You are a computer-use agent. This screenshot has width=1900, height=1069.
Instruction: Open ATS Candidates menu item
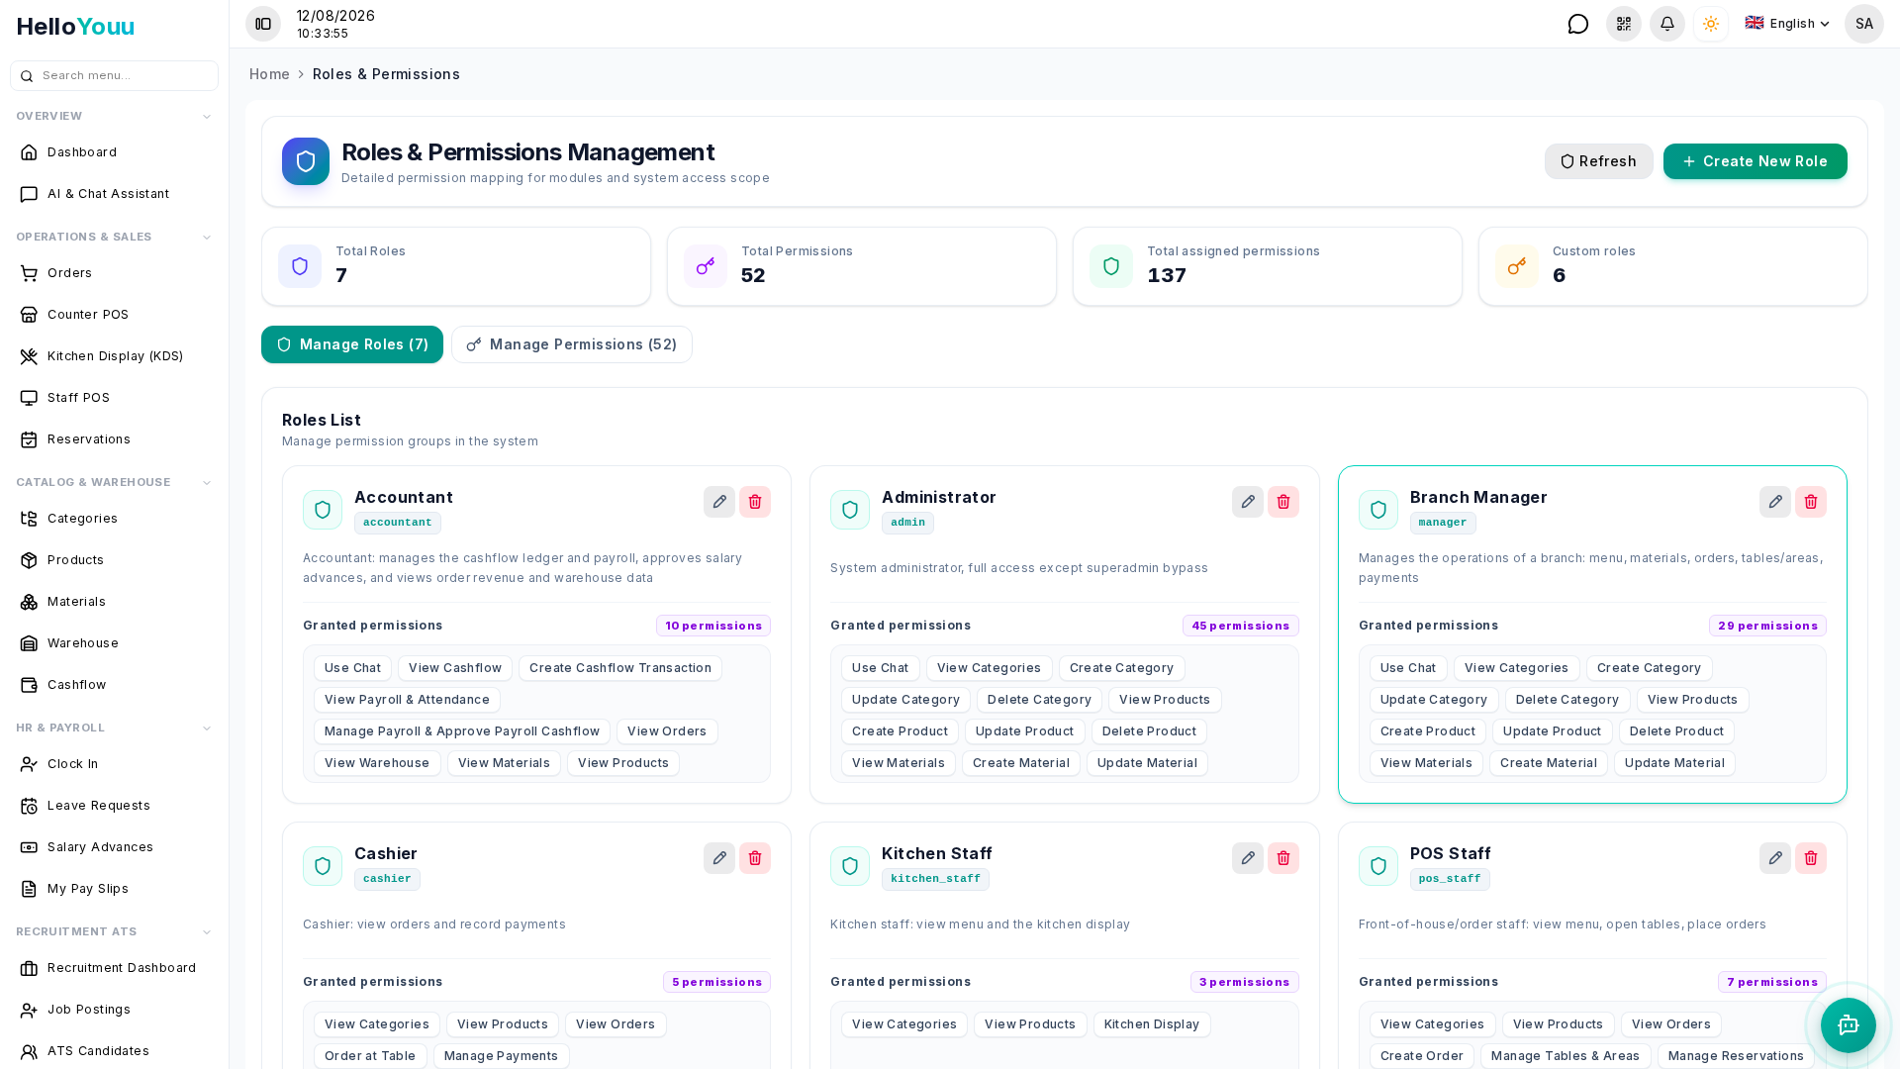114,1051
